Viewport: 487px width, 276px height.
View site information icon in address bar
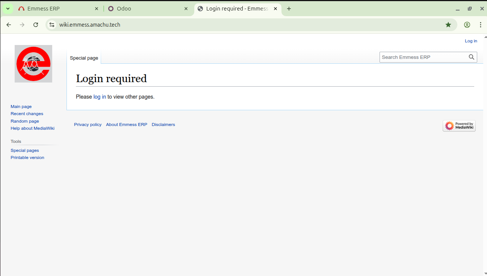52,25
